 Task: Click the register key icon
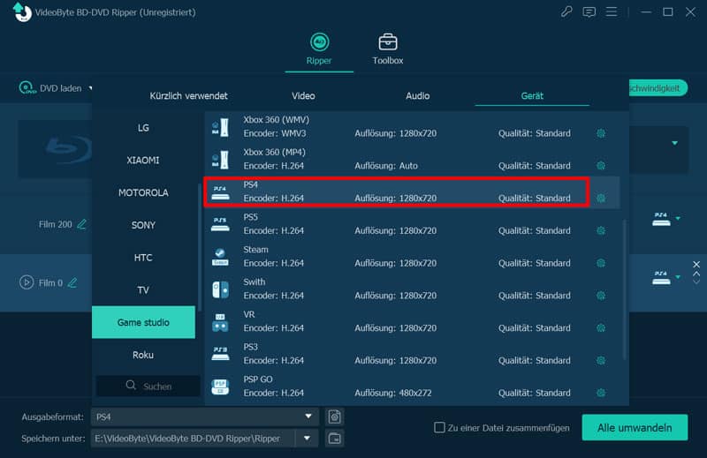click(566, 11)
